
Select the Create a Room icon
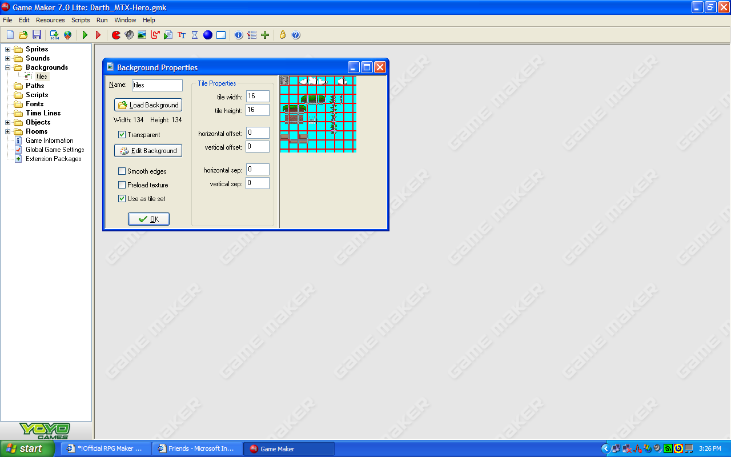coord(220,35)
